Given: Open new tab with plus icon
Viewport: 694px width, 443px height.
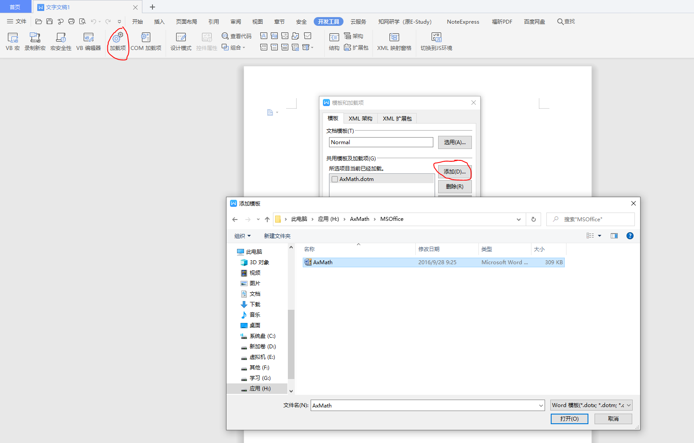Looking at the screenshot, I should pyautogui.click(x=152, y=7).
